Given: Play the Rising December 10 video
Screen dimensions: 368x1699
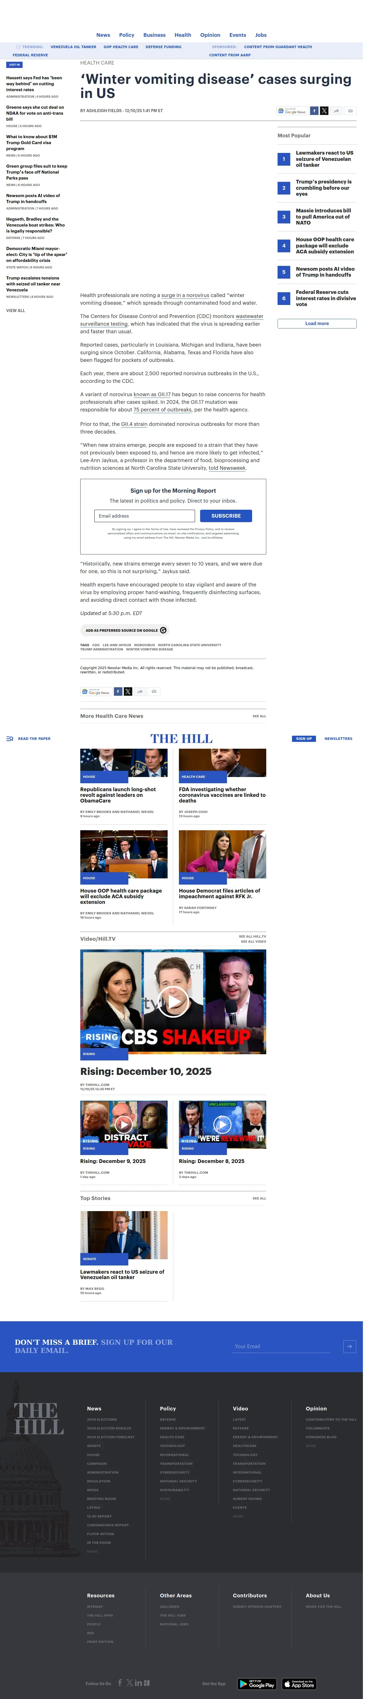Looking at the screenshot, I should [174, 1002].
